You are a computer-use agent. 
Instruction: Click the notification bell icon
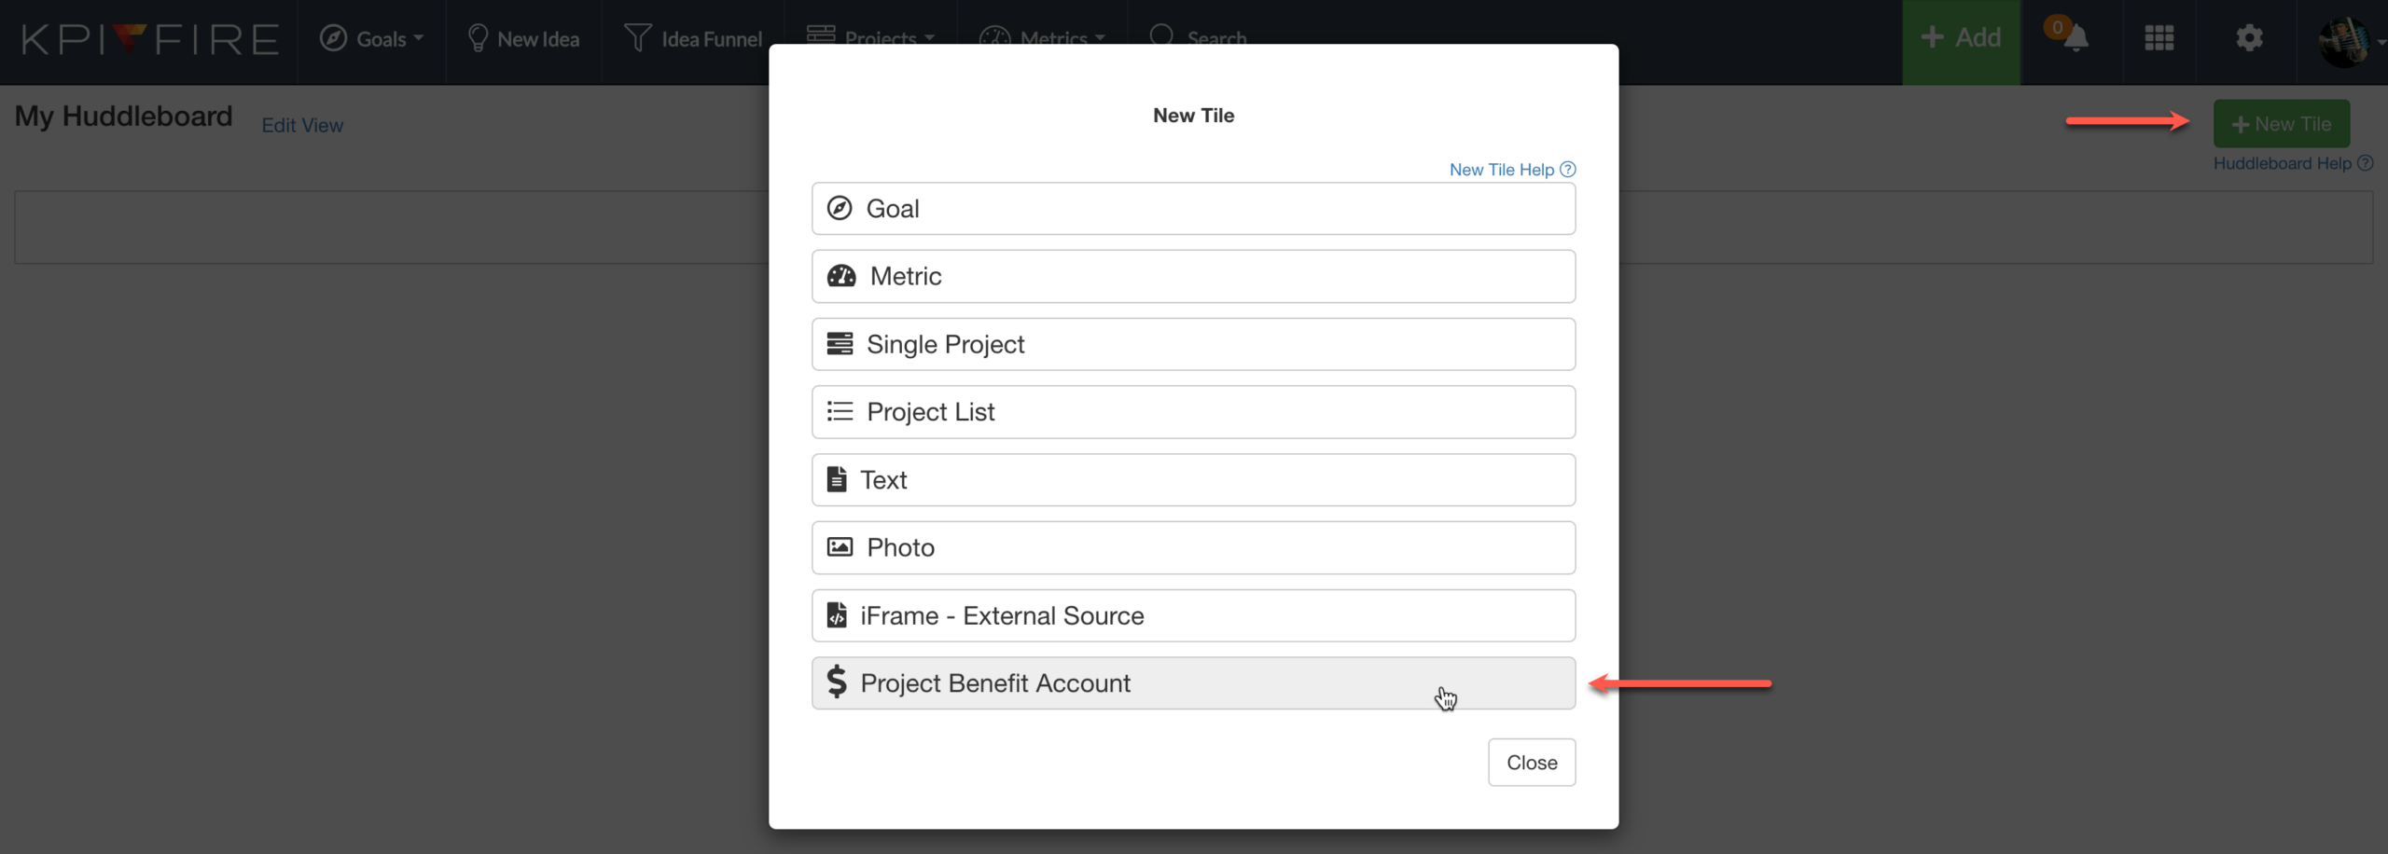[x=2076, y=38]
